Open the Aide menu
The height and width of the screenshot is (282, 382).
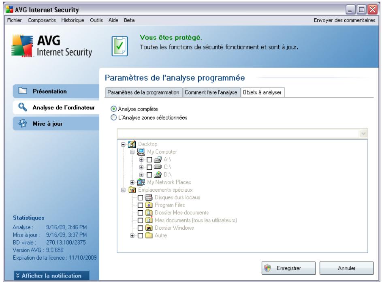[x=113, y=20]
